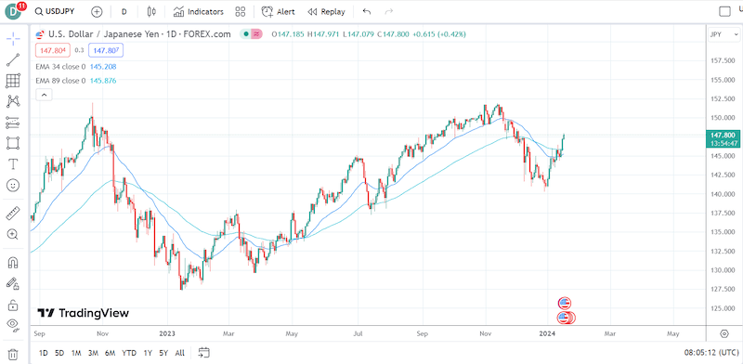Screen dimensions: 743x364
Task: Click the 150.000 price scale label
Action: pos(723,118)
